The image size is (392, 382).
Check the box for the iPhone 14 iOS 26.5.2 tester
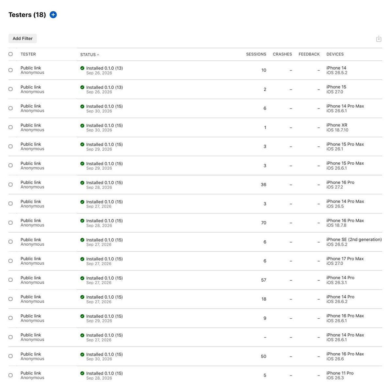point(10,70)
